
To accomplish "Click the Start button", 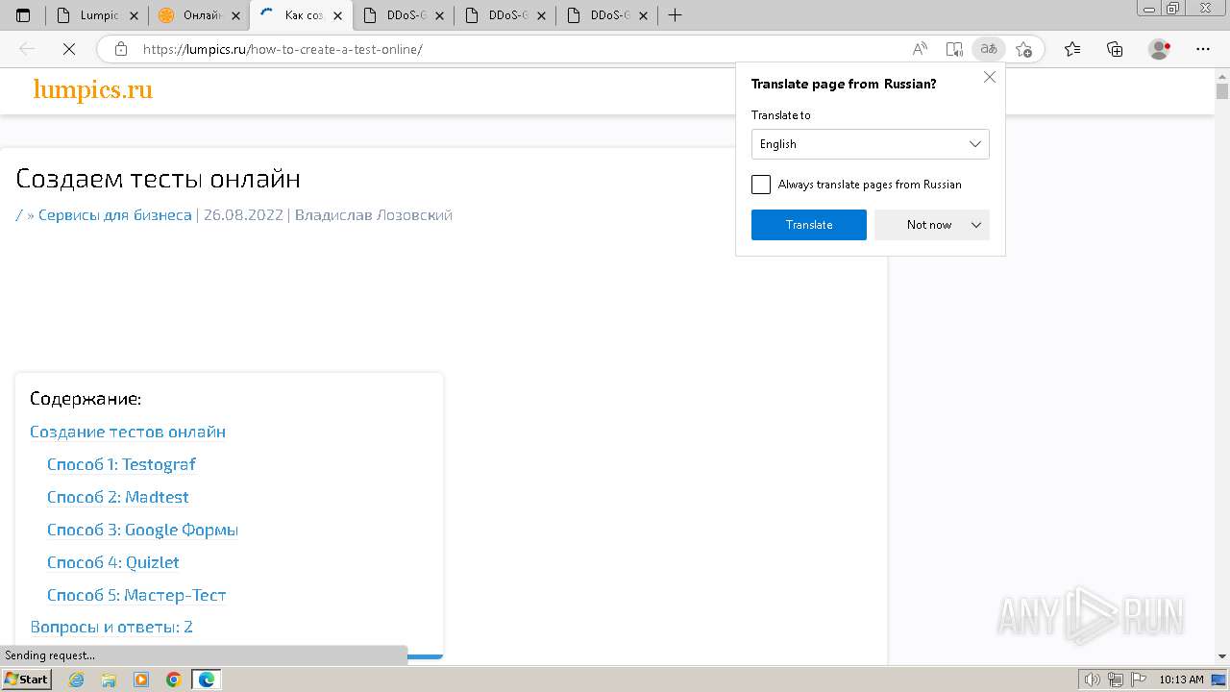I will tap(26, 680).
